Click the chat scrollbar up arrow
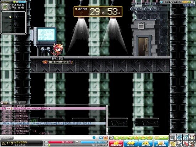Image resolution: width=196 pixels, height=147 pixels. [x=107, y=106]
